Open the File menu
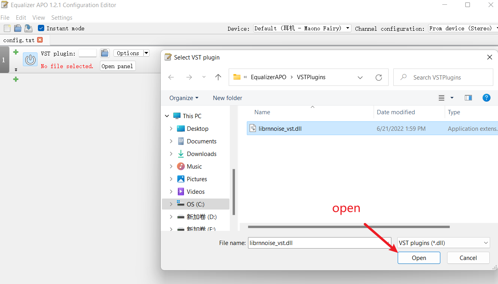498x284 pixels. click(x=5, y=18)
